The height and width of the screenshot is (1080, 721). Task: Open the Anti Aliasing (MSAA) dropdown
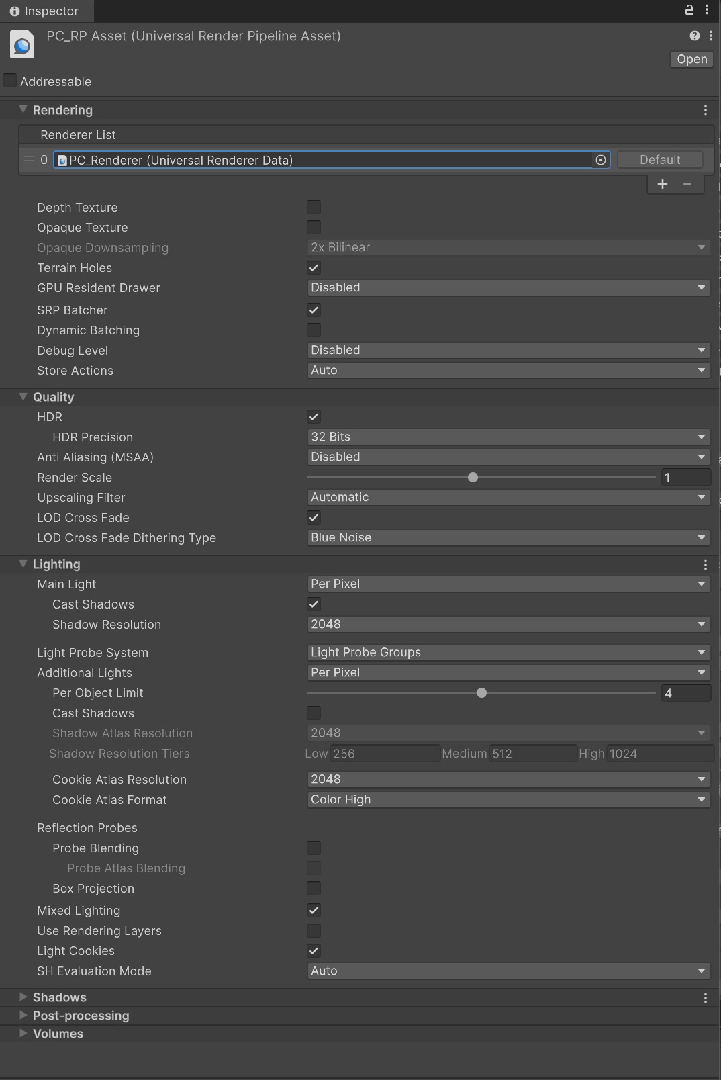[x=508, y=457]
